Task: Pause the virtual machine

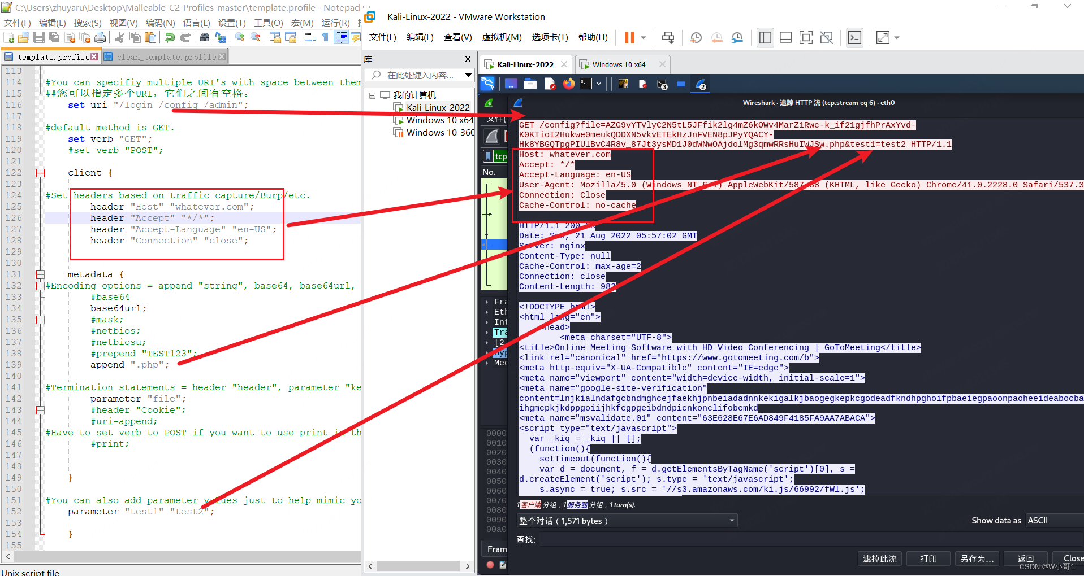Action: 629,37
